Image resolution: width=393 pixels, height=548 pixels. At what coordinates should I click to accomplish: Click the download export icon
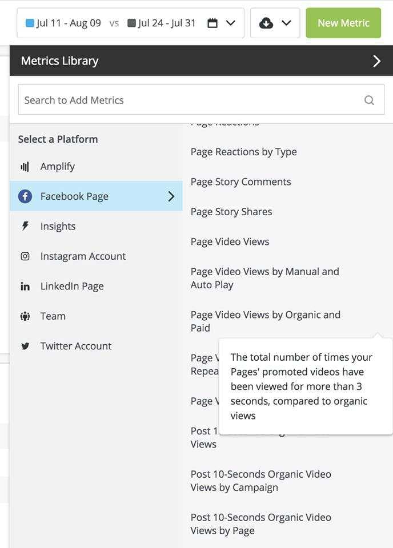[x=265, y=24]
